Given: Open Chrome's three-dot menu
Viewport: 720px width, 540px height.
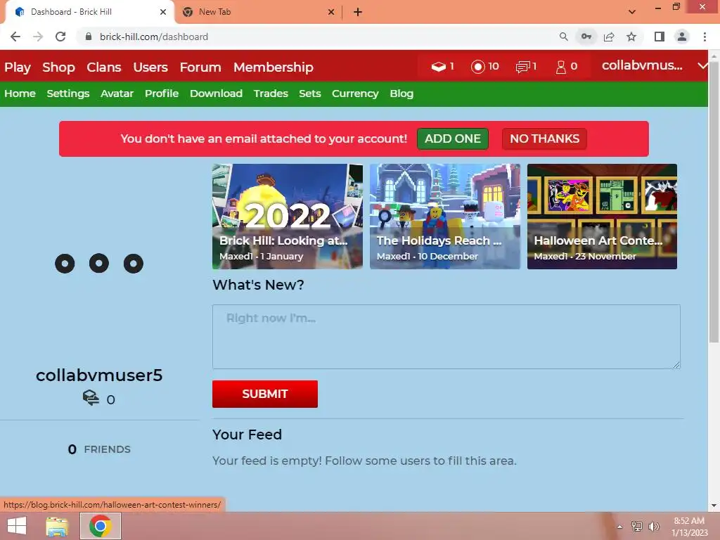Looking at the screenshot, I should [x=705, y=37].
